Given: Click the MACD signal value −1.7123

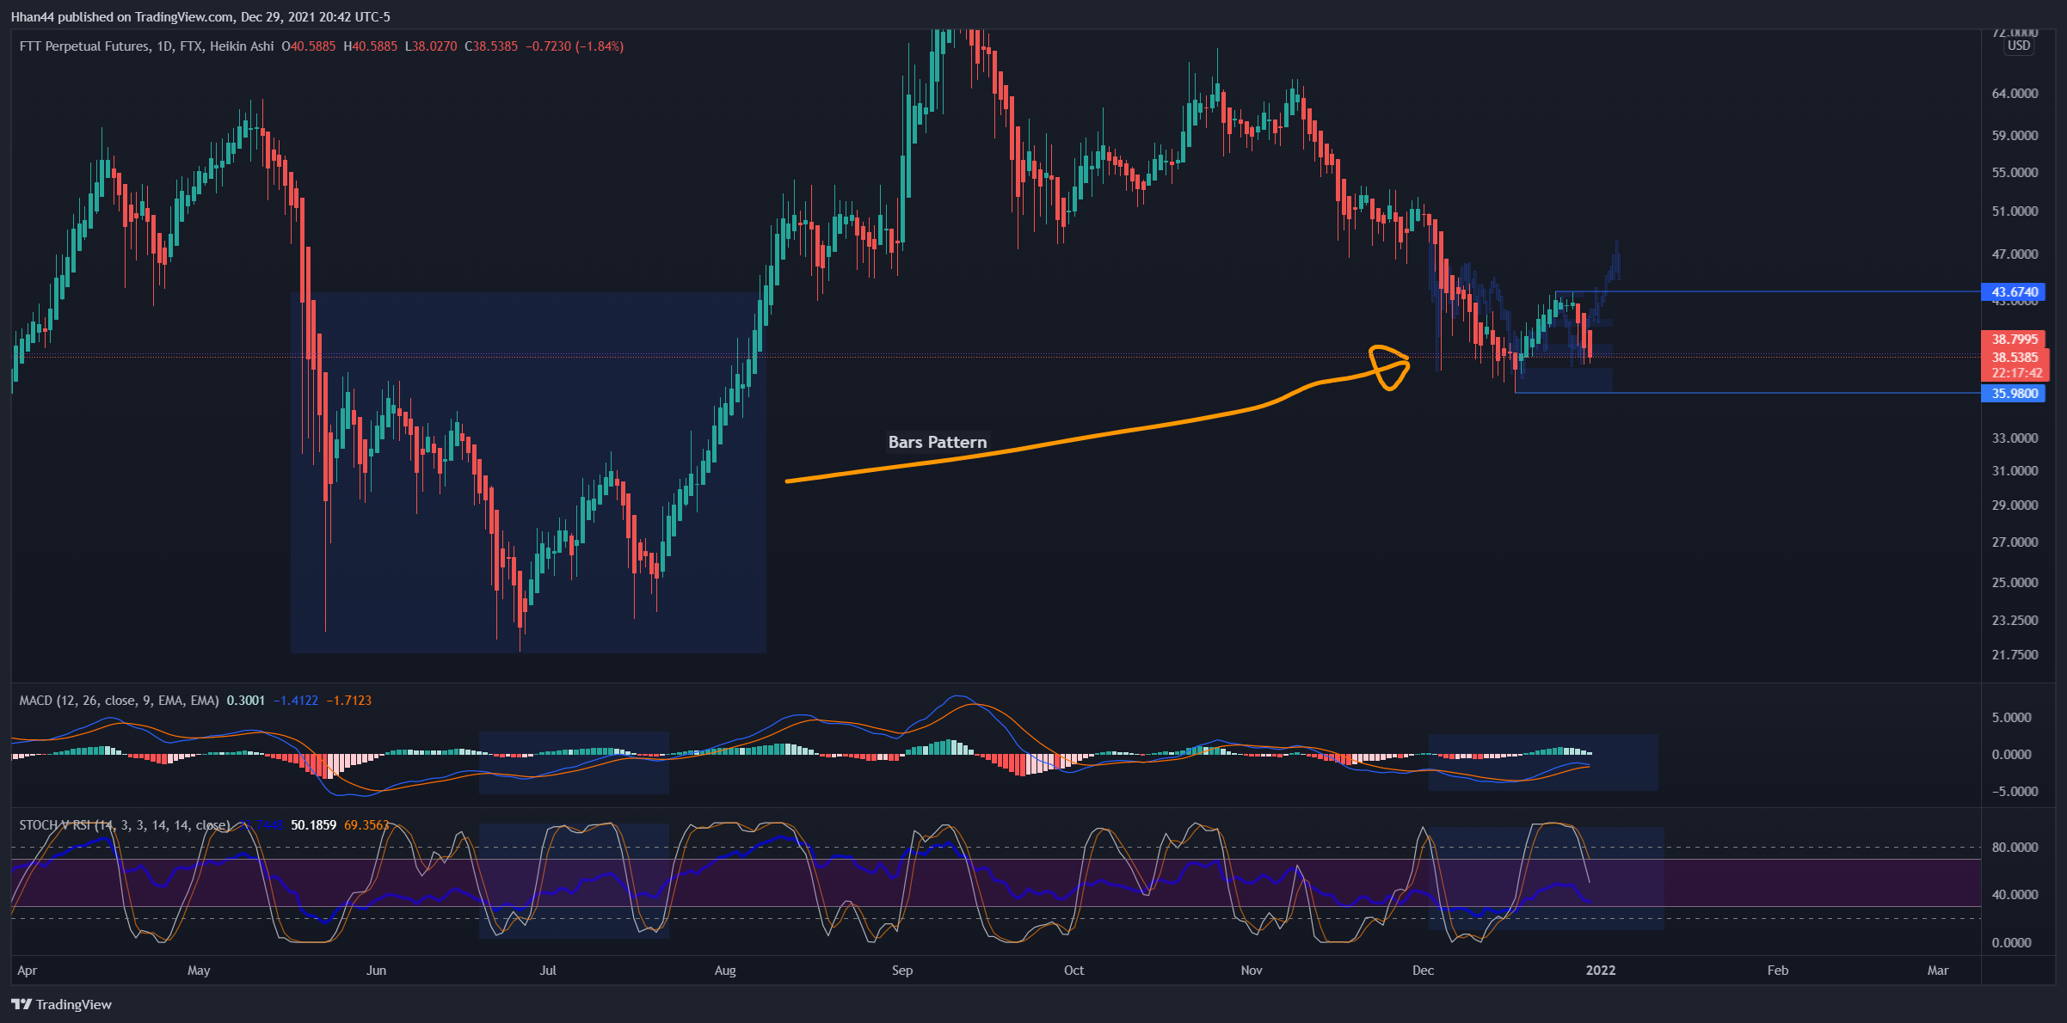Looking at the screenshot, I should tap(349, 701).
